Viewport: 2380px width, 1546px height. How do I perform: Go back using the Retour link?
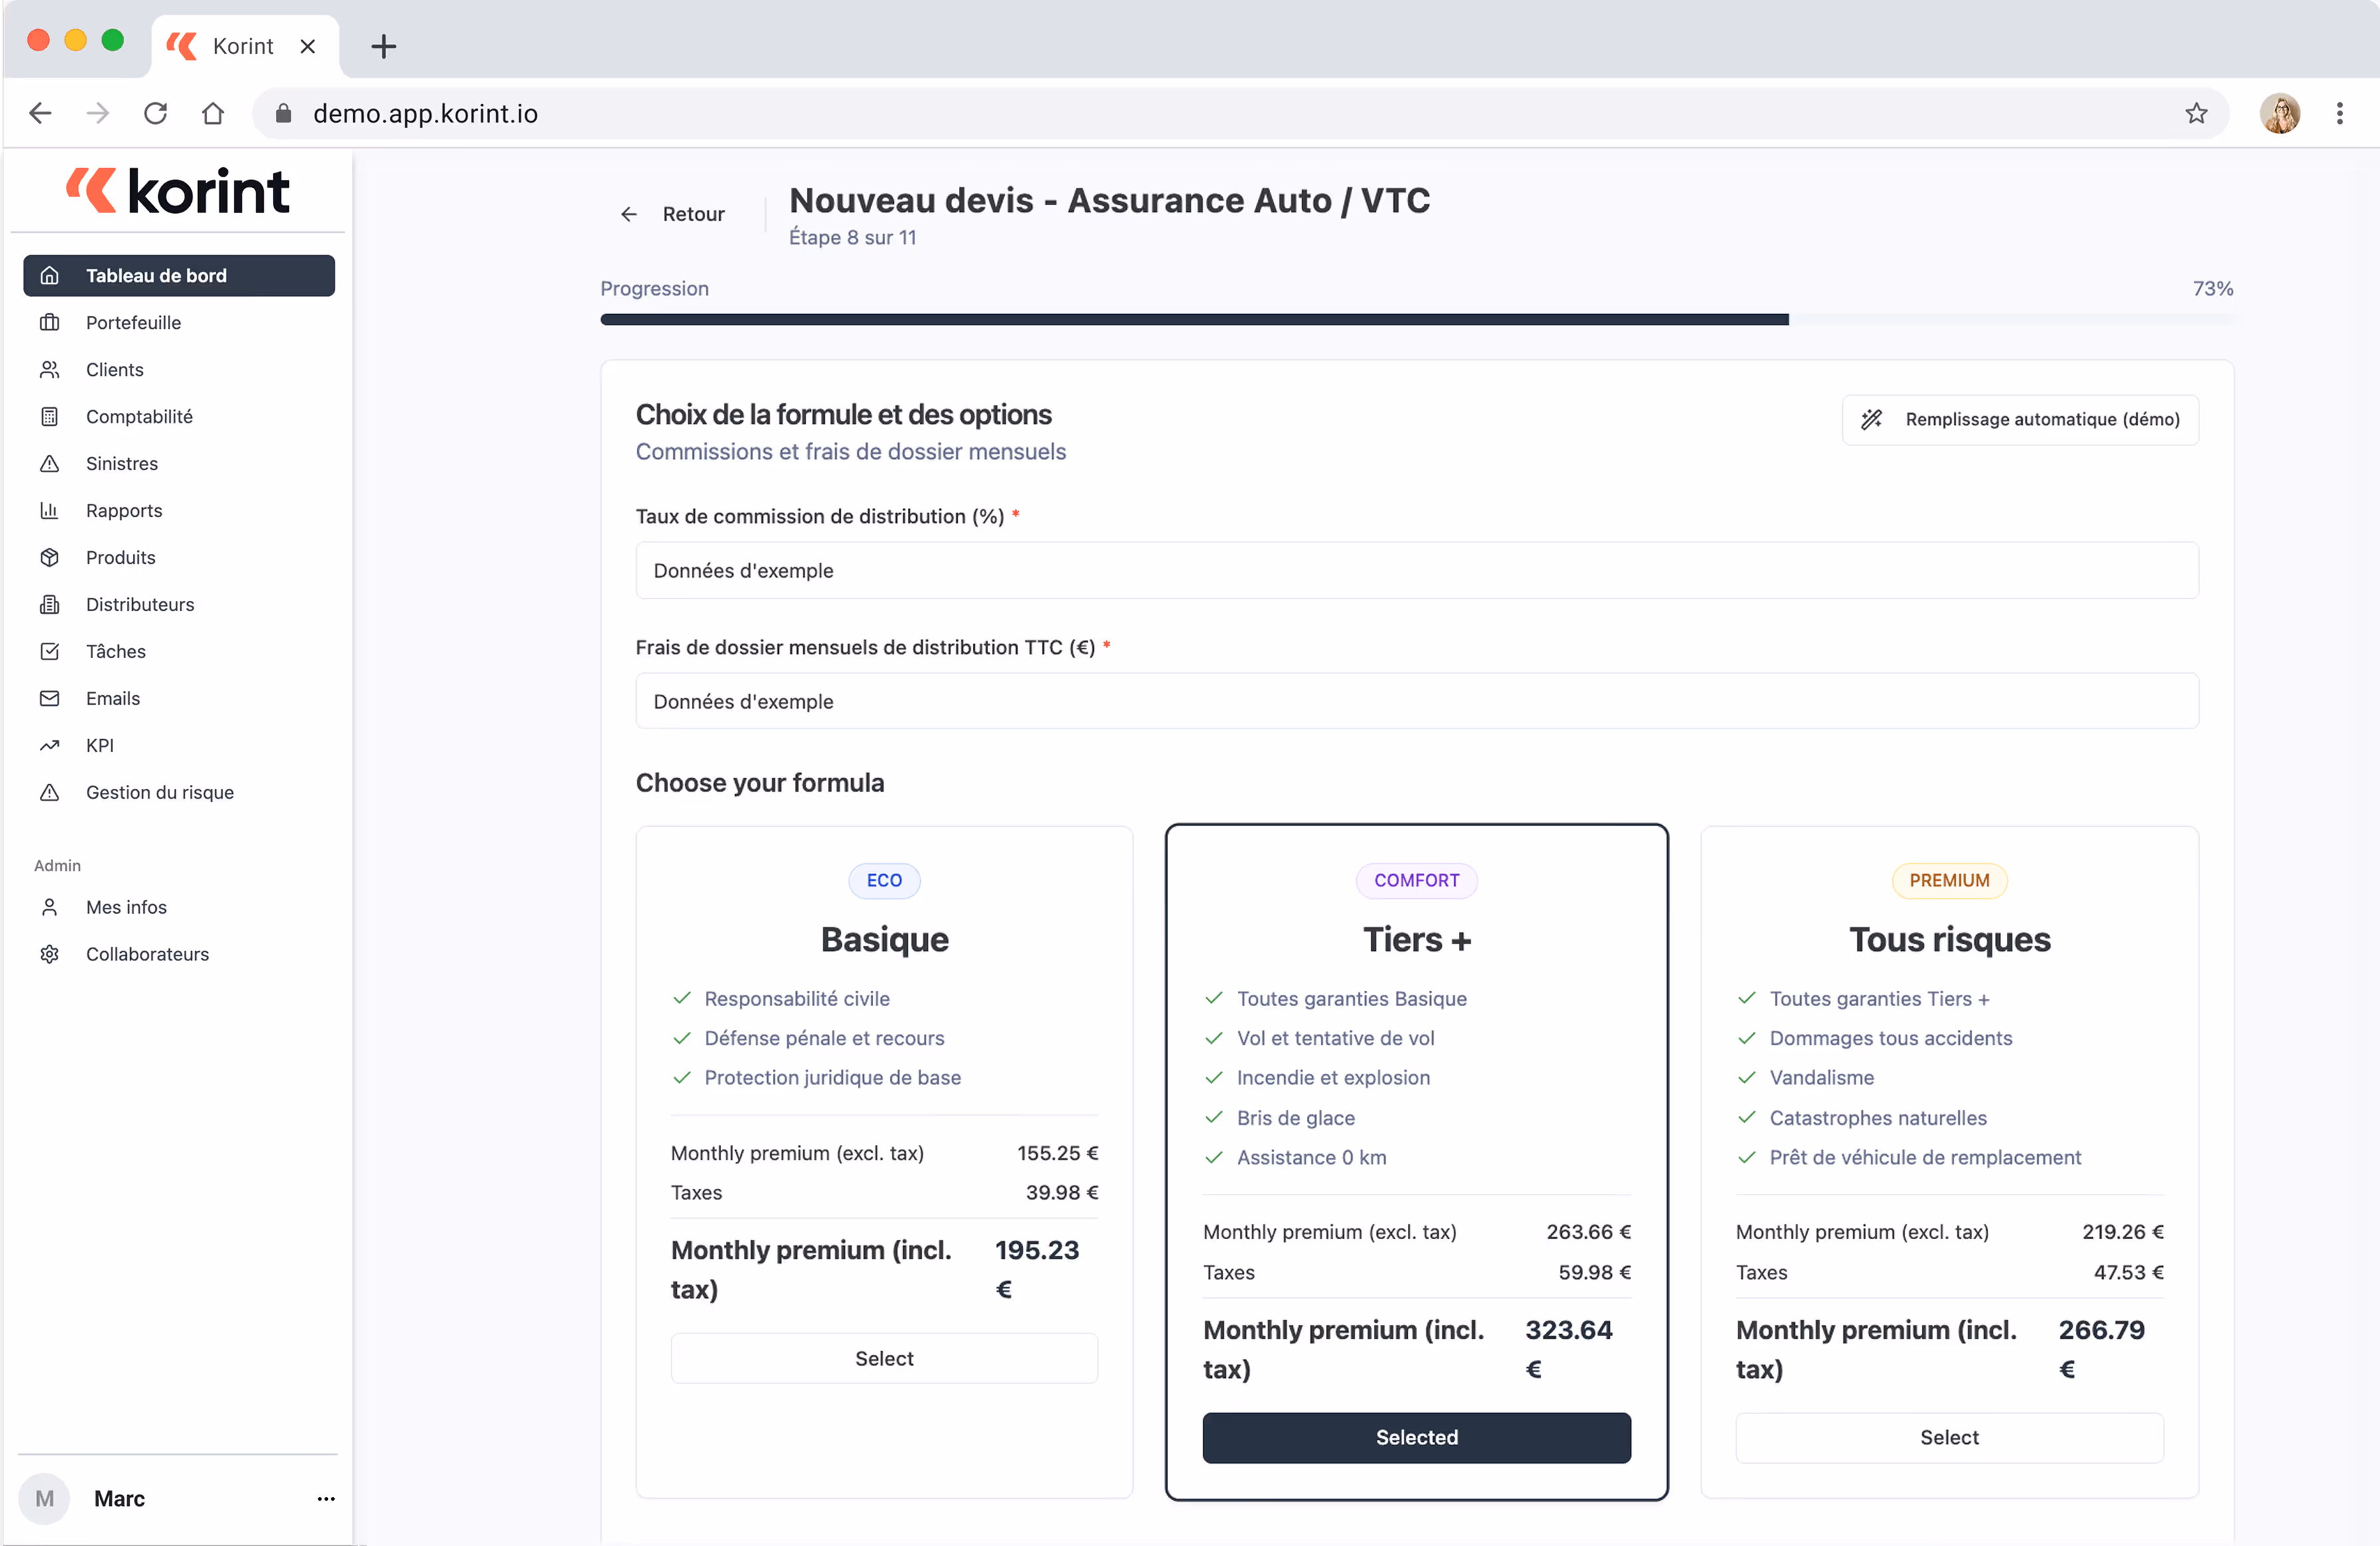tap(673, 214)
